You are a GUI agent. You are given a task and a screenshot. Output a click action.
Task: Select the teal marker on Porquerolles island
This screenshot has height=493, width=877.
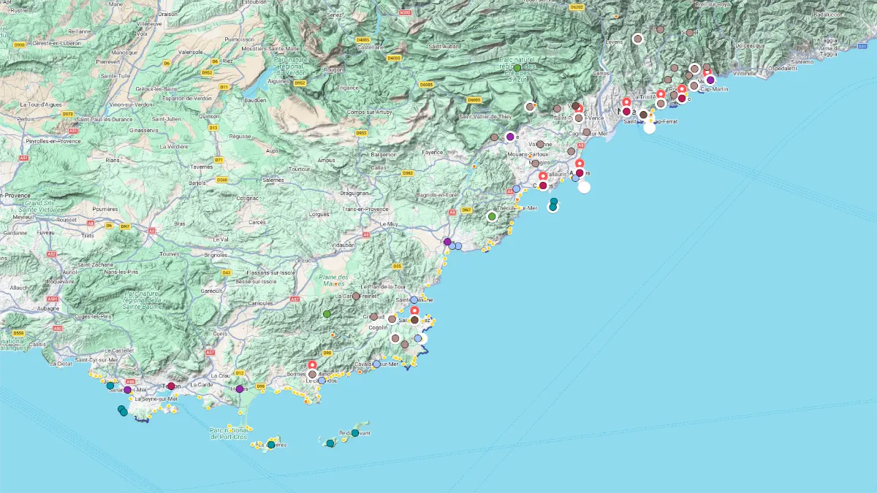tap(271, 445)
